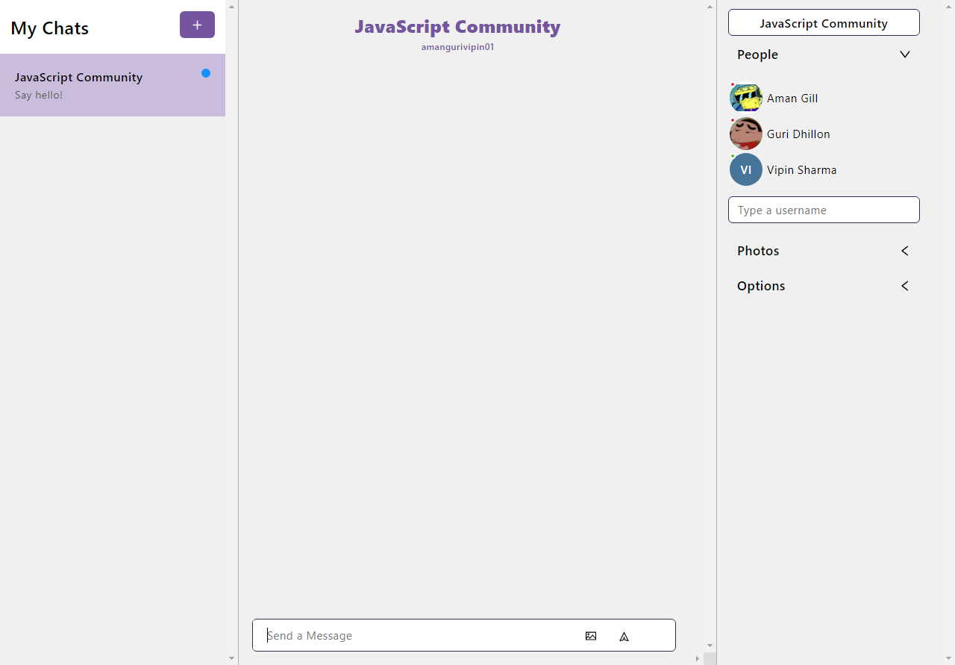Click the Guri Dhillon member name

pos(798,134)
